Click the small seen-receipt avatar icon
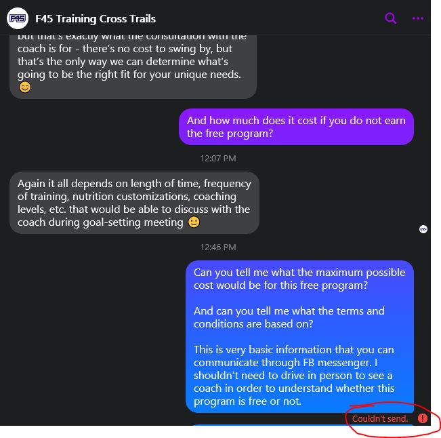 coord(423,229)
